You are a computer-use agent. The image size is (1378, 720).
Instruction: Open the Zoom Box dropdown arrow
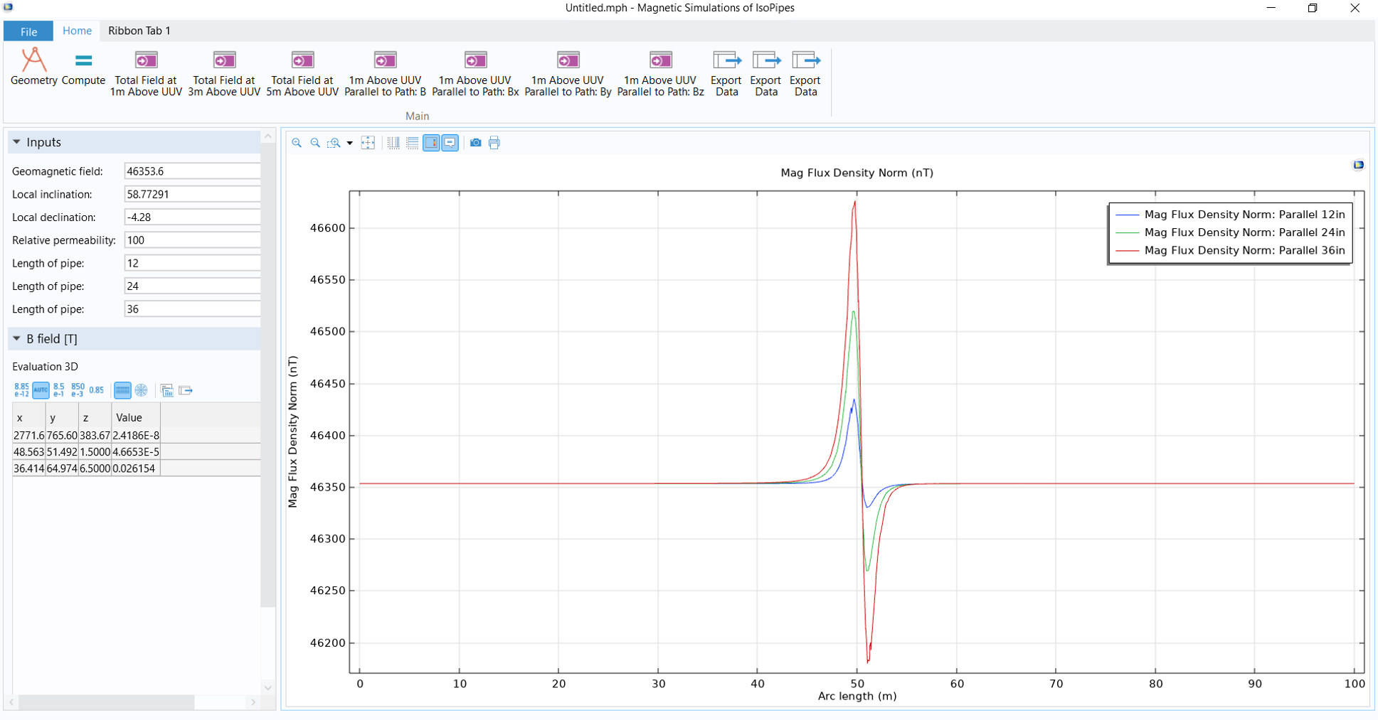pyautogui.click(x=350, y=144)
